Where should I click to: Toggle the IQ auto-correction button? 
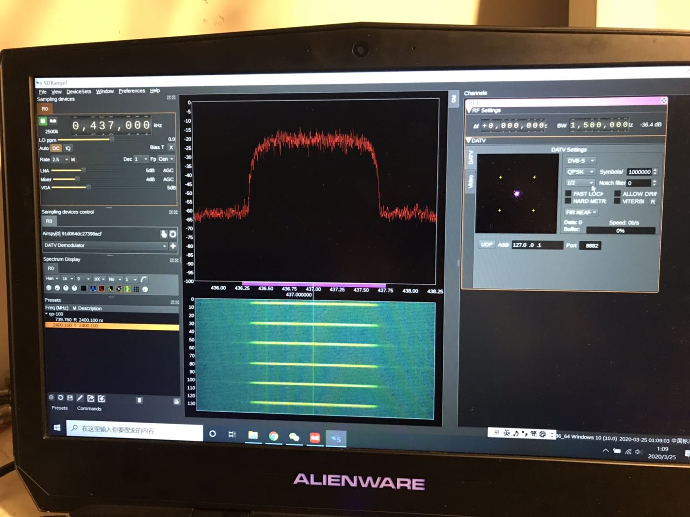click(x=68, y=148)
